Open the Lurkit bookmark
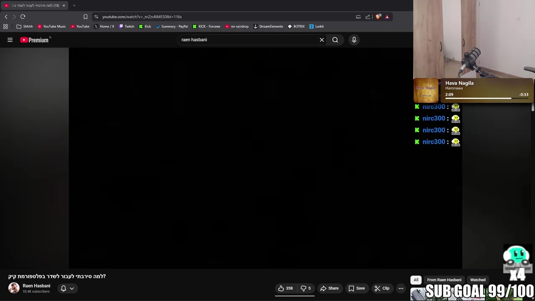Viewport: 535px width, 301px height. point(316,26)
